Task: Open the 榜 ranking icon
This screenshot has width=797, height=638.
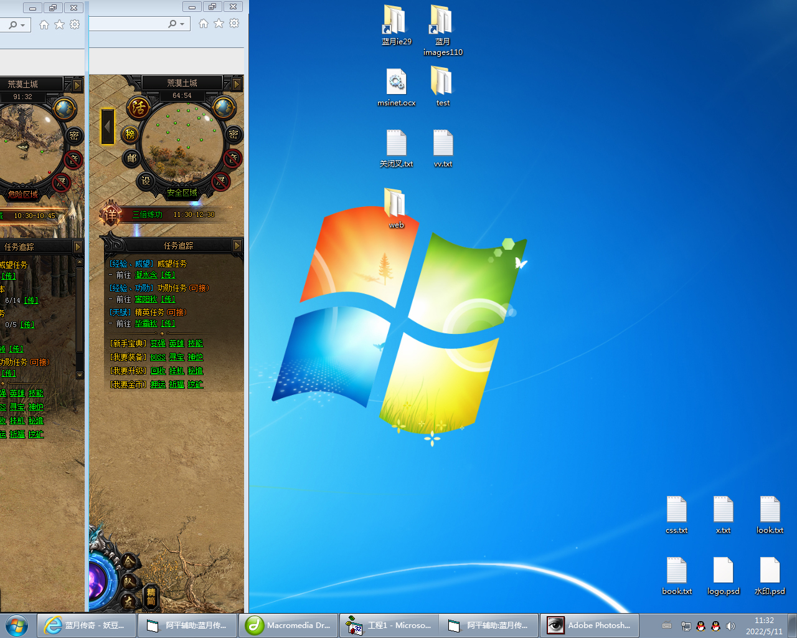Action: (130, 133)
